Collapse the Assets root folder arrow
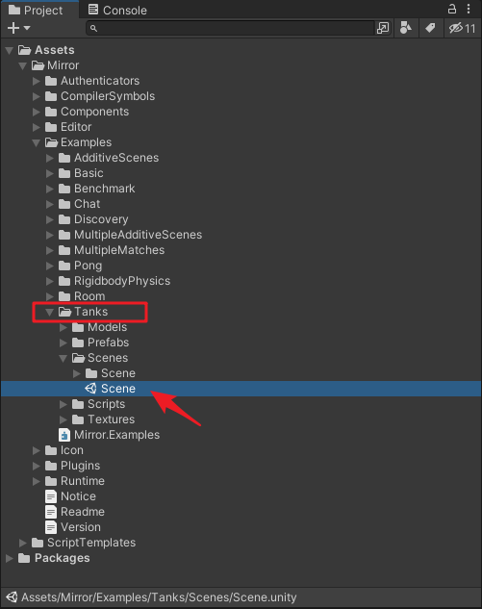 [x=10, y=50]
